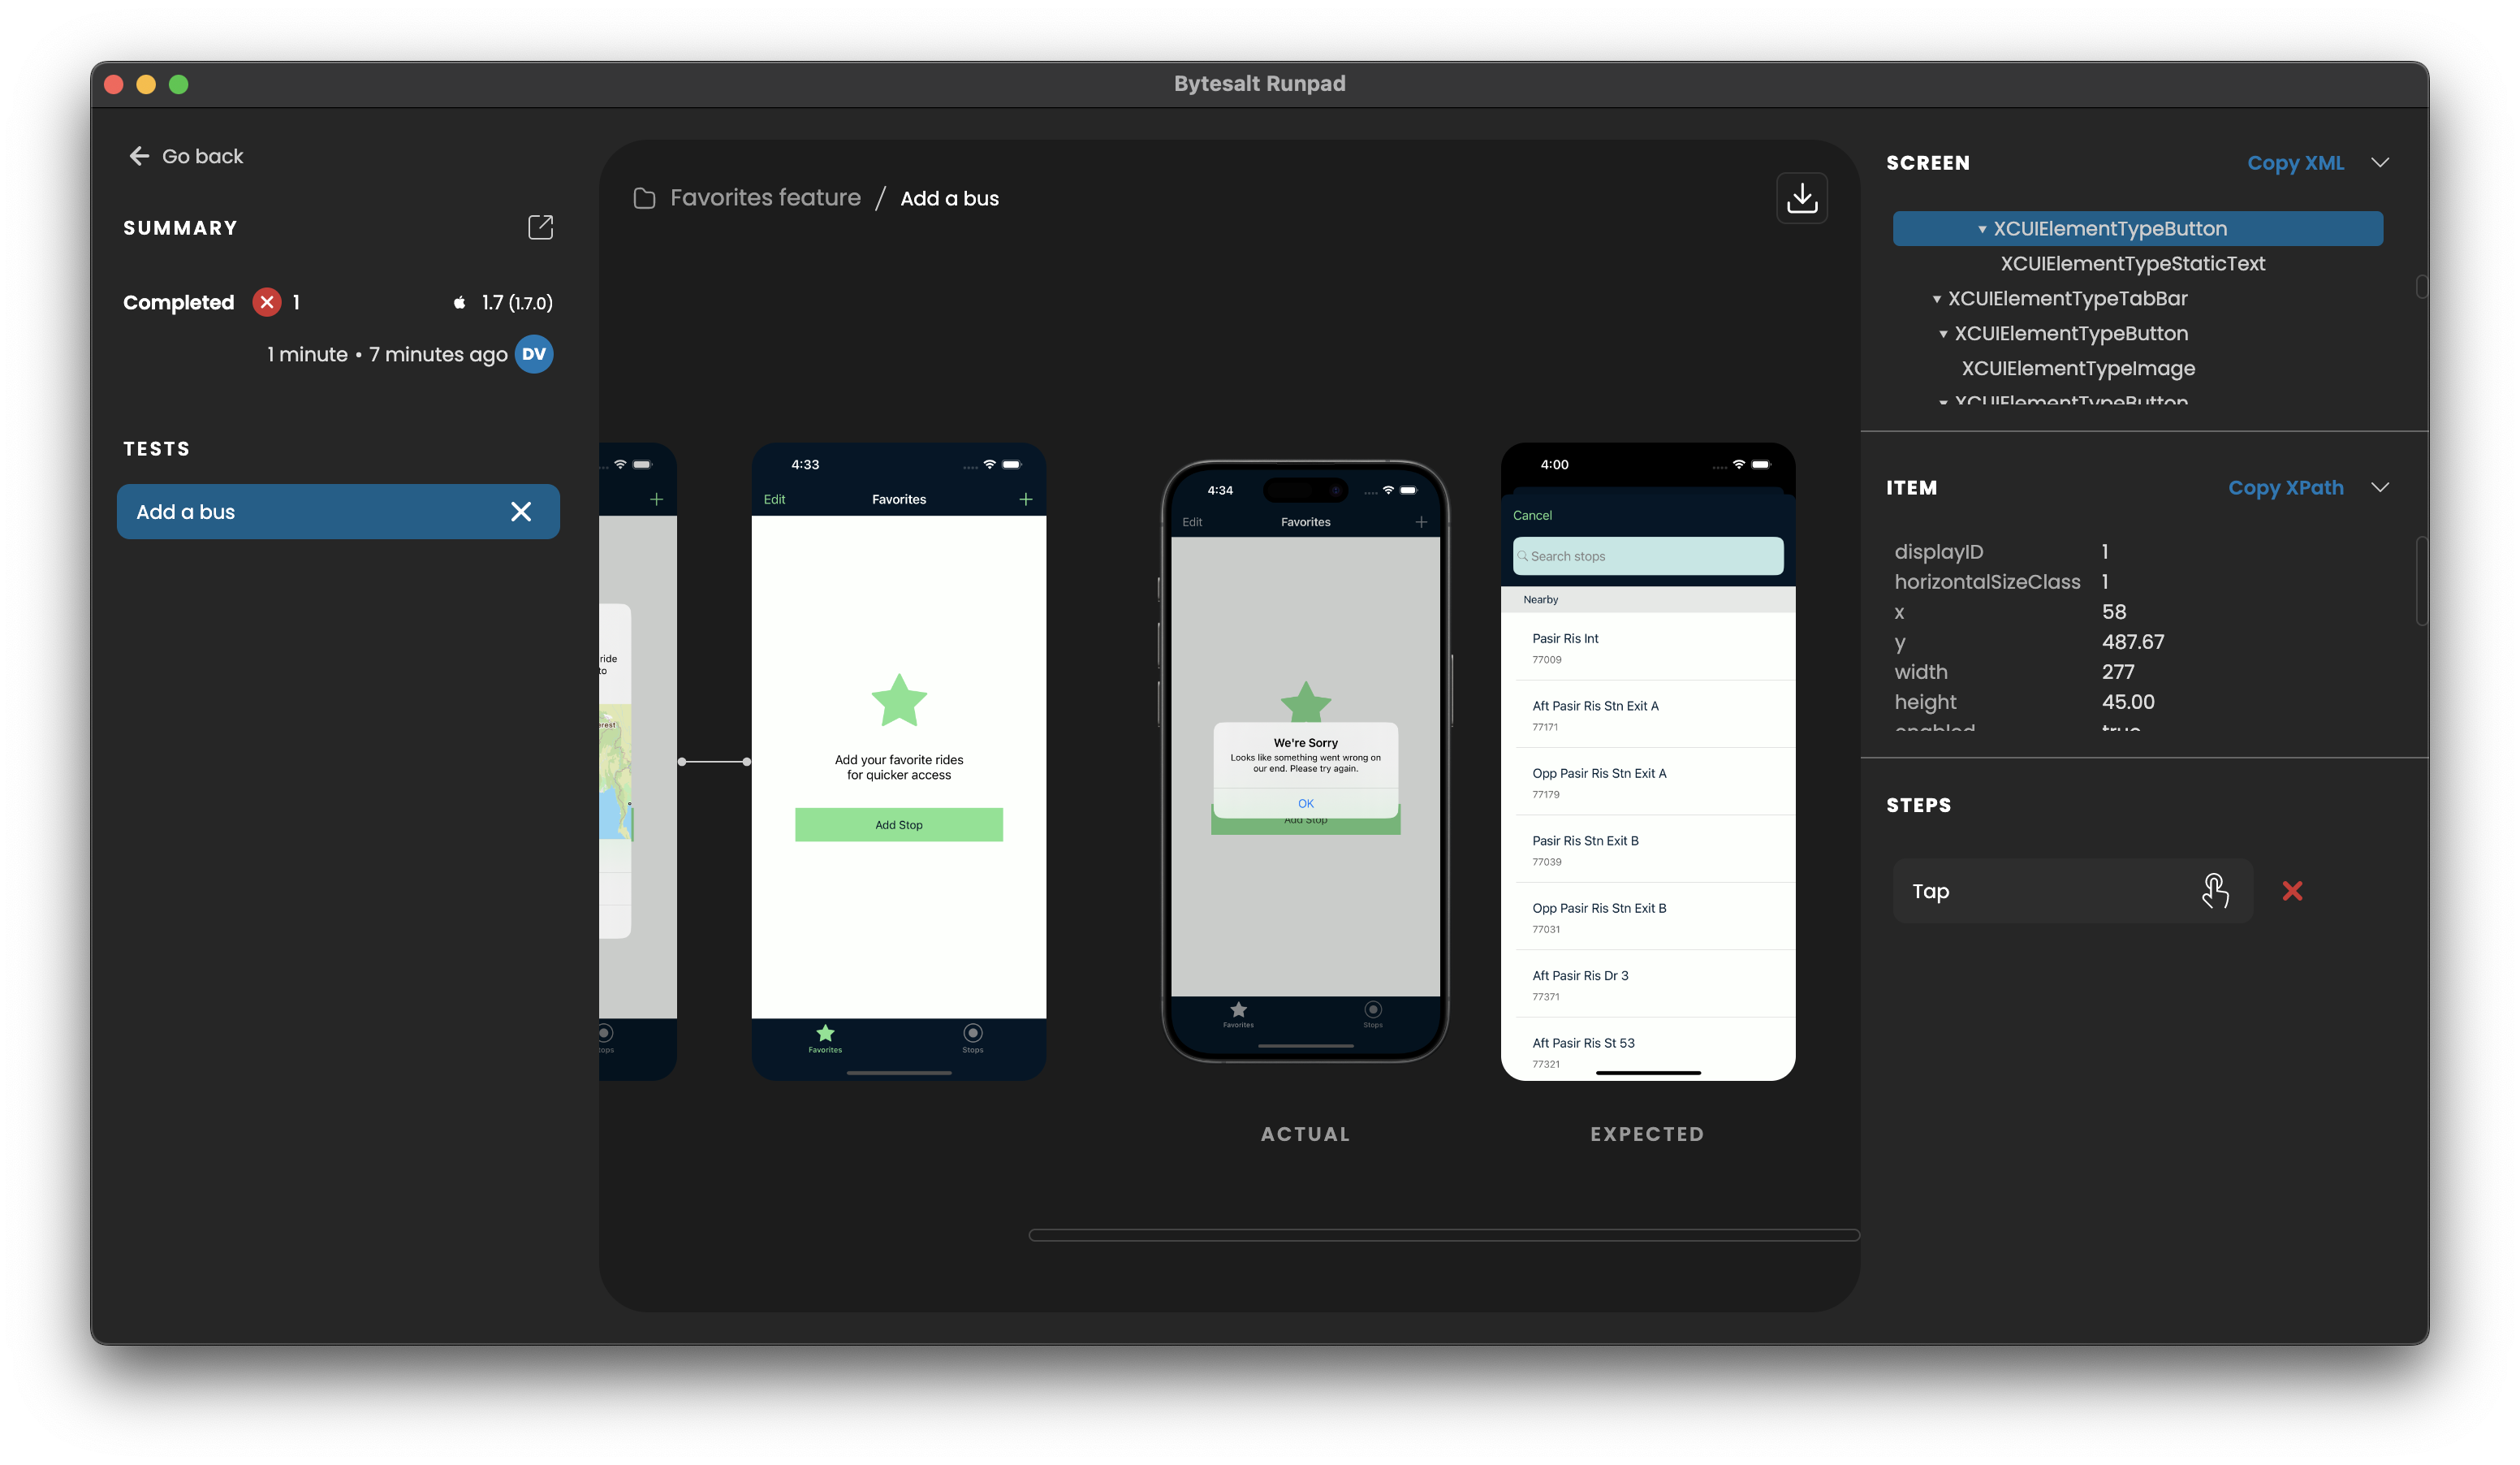Click the yellow minimize window button
Viewport: 2520px width, 1465px height.
pos(146,84)
